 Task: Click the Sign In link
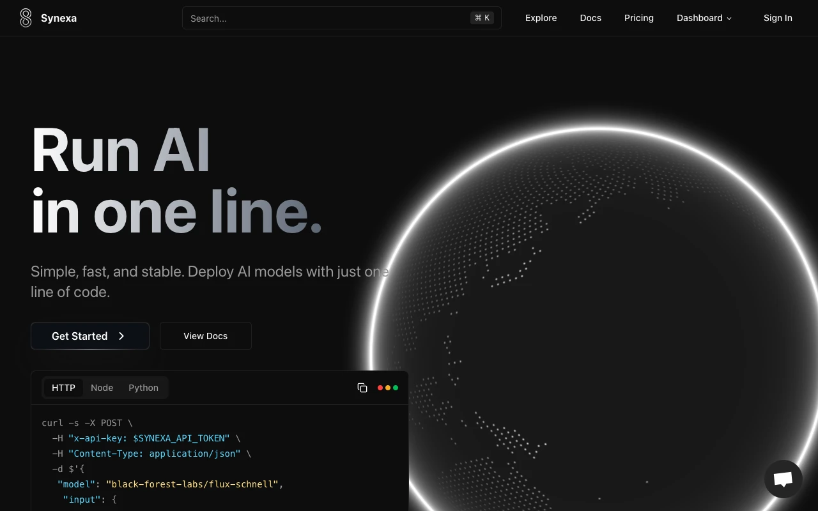[x=777, y=18]
